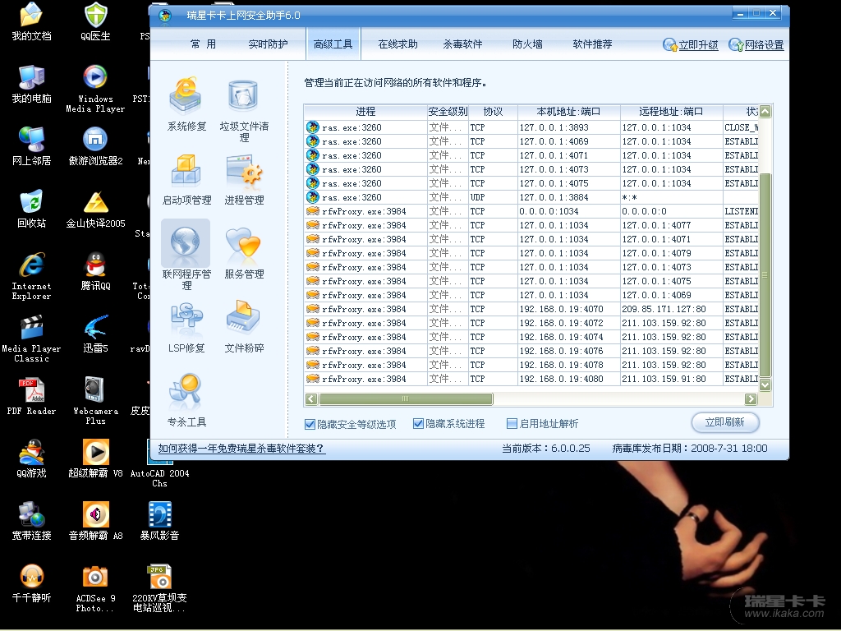The height and width of the screenshot is (631, 841).
Task: Select 暴风影音 desktop icon
Action: coord(160,520)
